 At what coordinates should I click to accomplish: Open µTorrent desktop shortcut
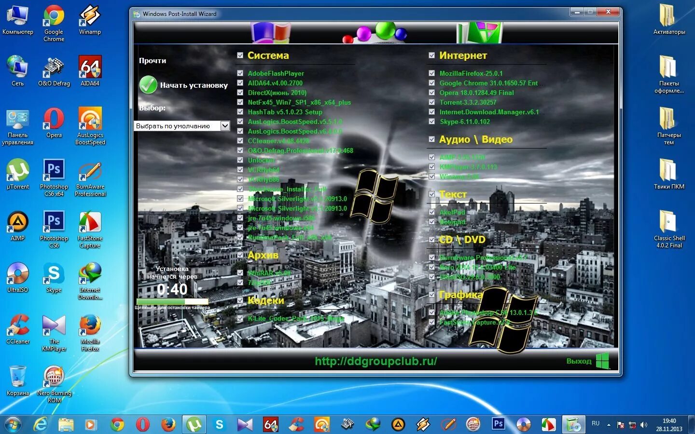pyautogui.click(x=18, y=175)
